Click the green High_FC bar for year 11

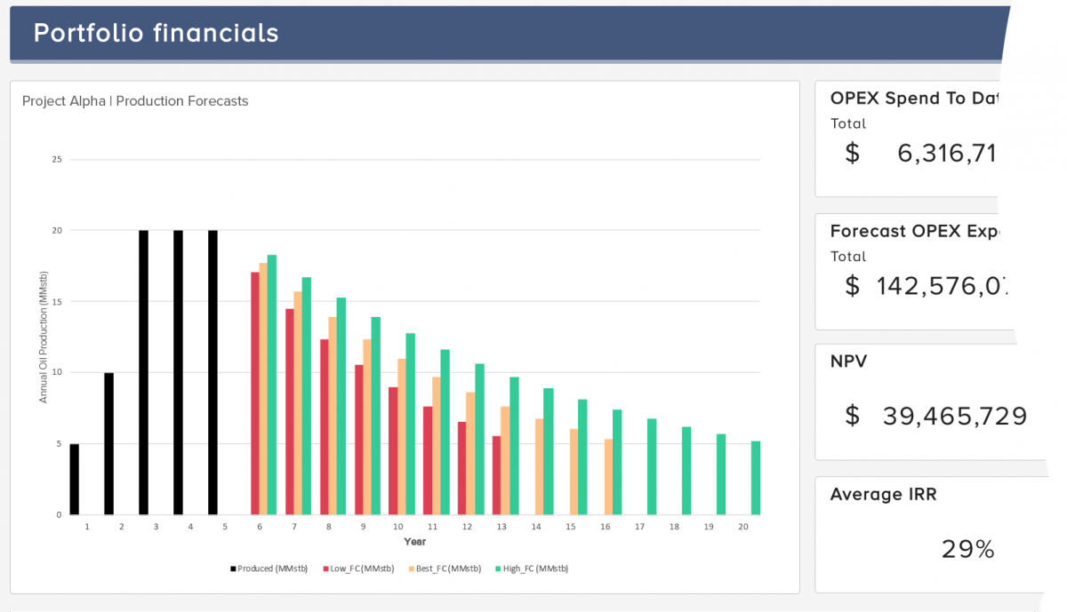445,433
